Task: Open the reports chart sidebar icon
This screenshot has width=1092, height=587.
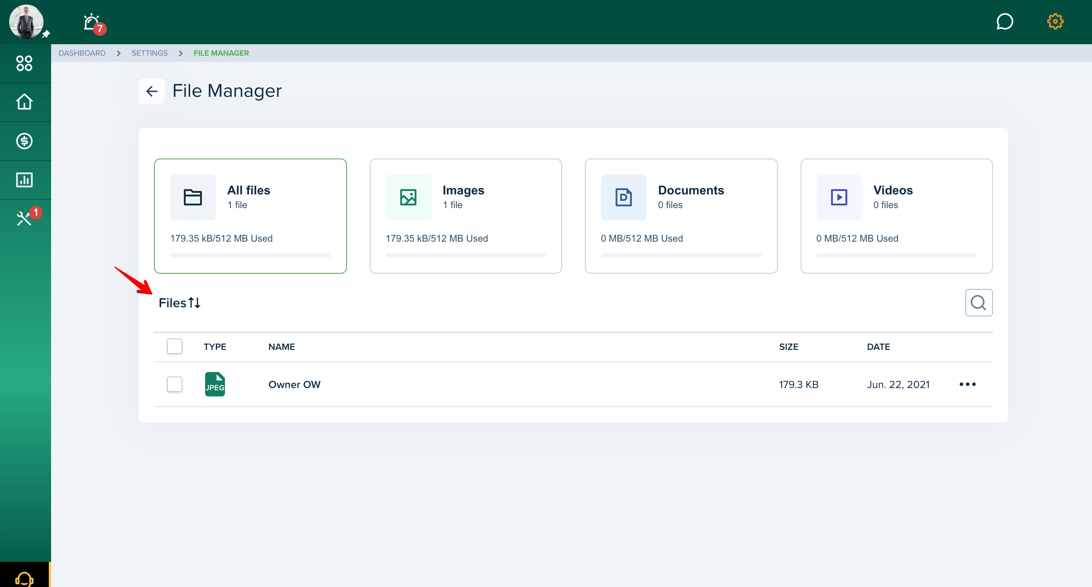Action: point(24,180)
